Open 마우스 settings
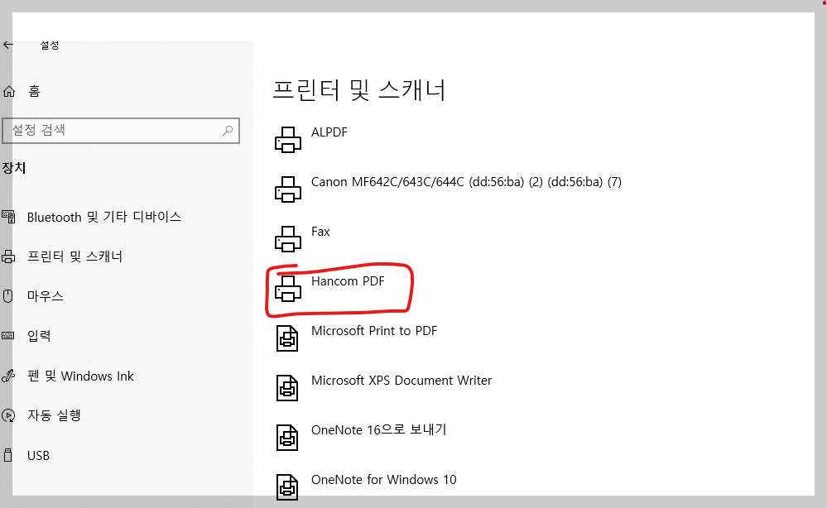Viewport: 827px width, 508px height. tap(45, 296)
